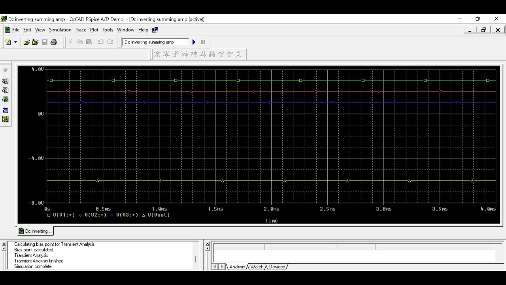
Task: Click the cursor toolbar icon right of binoculars
Action: click(x=221, y=54)
